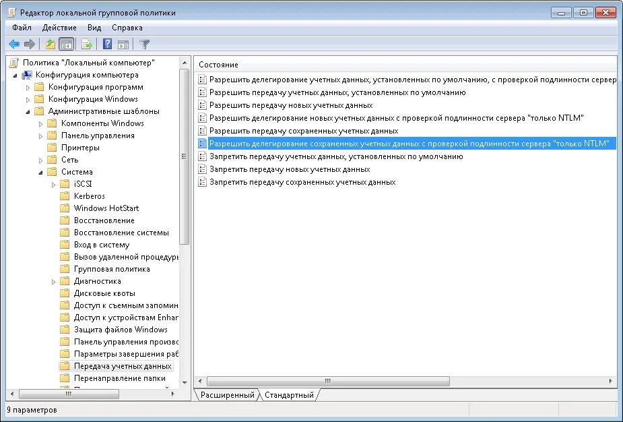The height and width of the screenshot is (422, 623).
Task: Switch to the Стандартный tab
Action: [289, 395]
